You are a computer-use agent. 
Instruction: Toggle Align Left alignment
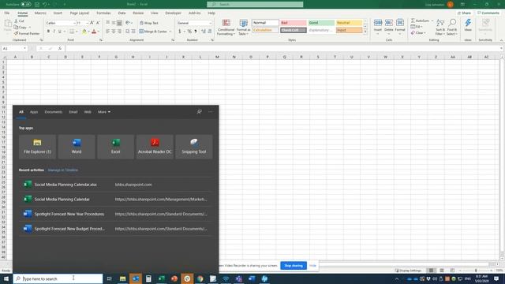[x=107, y=32]
